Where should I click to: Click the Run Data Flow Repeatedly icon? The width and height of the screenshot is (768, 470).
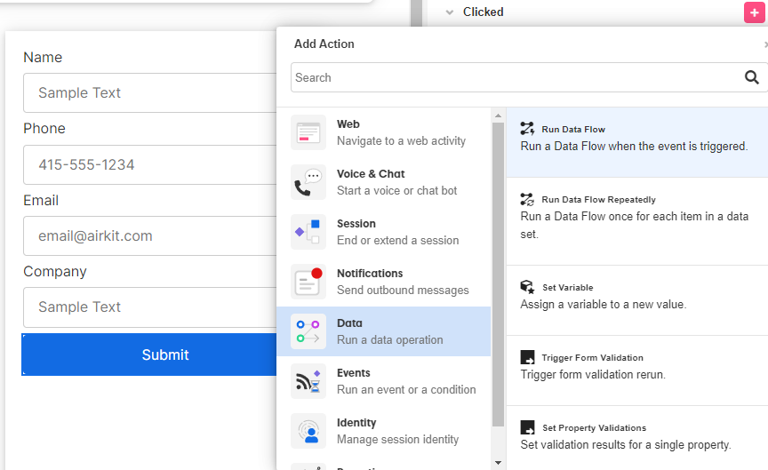[527, 199]
